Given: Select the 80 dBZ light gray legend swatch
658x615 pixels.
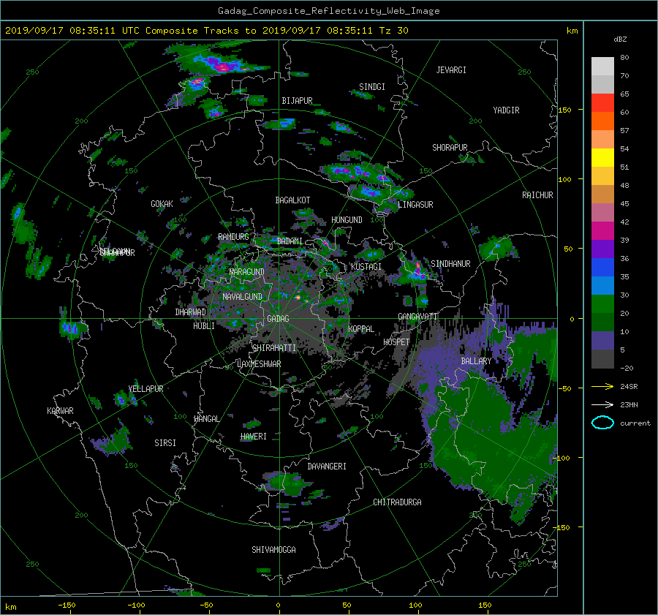Looking at the screenshot, I should (602, 66).
